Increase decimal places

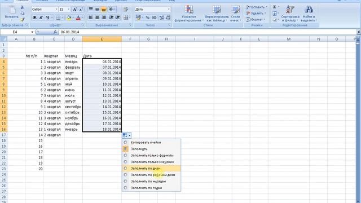[162, 17]
